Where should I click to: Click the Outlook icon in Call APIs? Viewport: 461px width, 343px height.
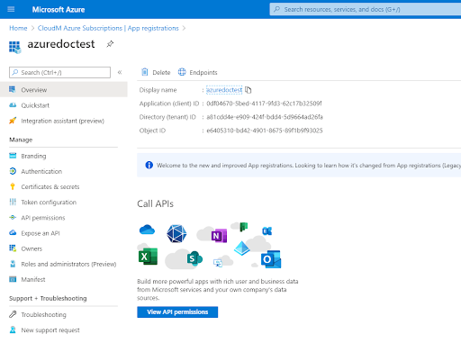(271, 259)
